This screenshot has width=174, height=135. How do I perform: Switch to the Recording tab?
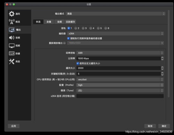tap(49, 22)
